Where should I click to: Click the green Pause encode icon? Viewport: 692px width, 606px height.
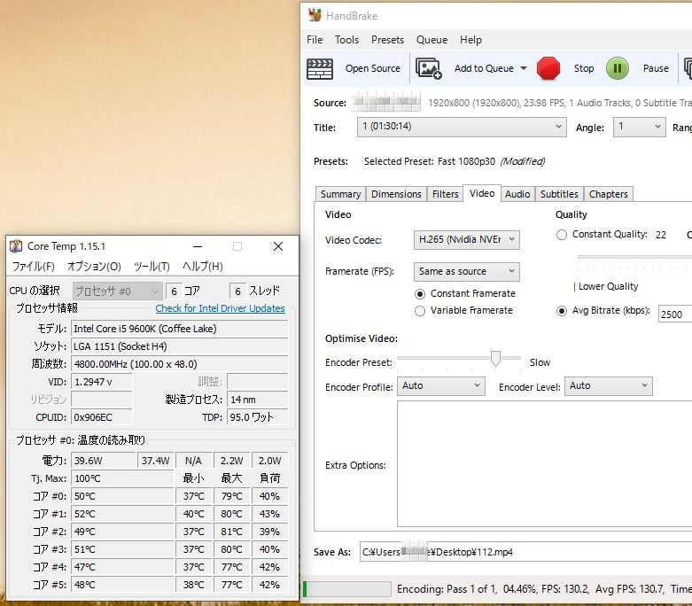pos(617,68)
